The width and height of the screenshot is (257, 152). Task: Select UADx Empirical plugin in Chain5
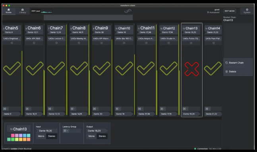(12, 38)
